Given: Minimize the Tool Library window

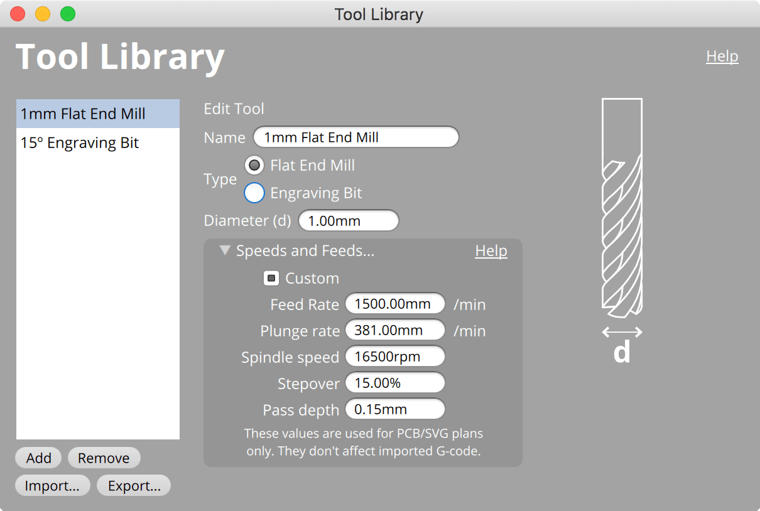Looking at the screenshot, I should click(43, 14).
